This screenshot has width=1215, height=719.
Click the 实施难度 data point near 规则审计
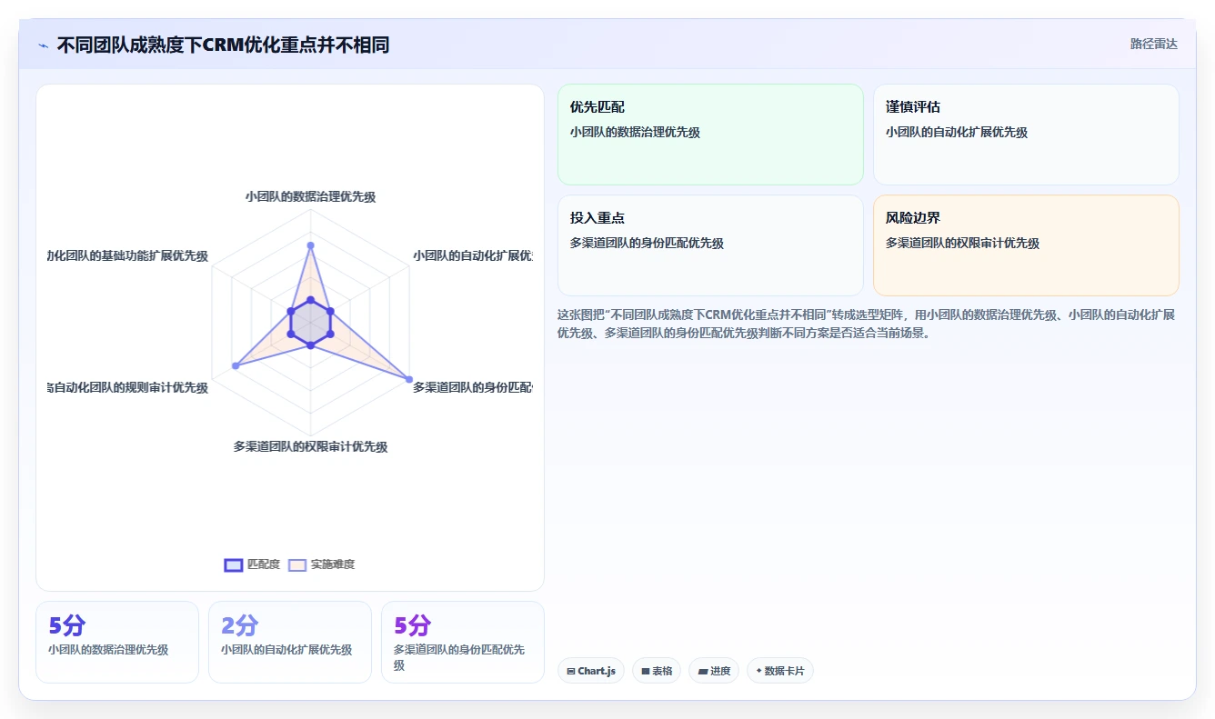[236, 365]
